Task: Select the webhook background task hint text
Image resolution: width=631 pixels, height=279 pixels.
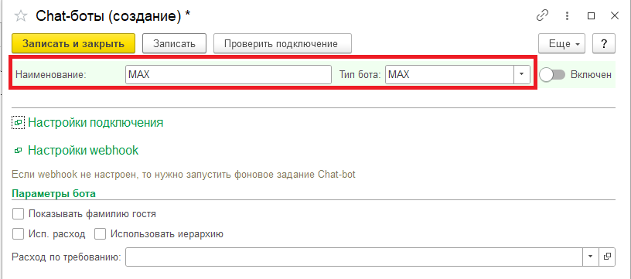Action: click(x=184, y=175)
